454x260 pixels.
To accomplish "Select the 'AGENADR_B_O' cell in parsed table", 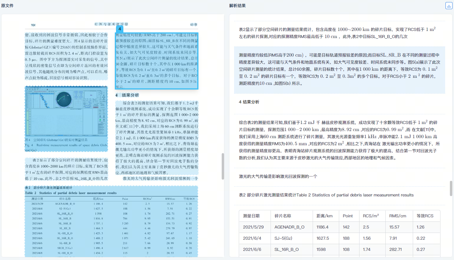I will (289, 227).
